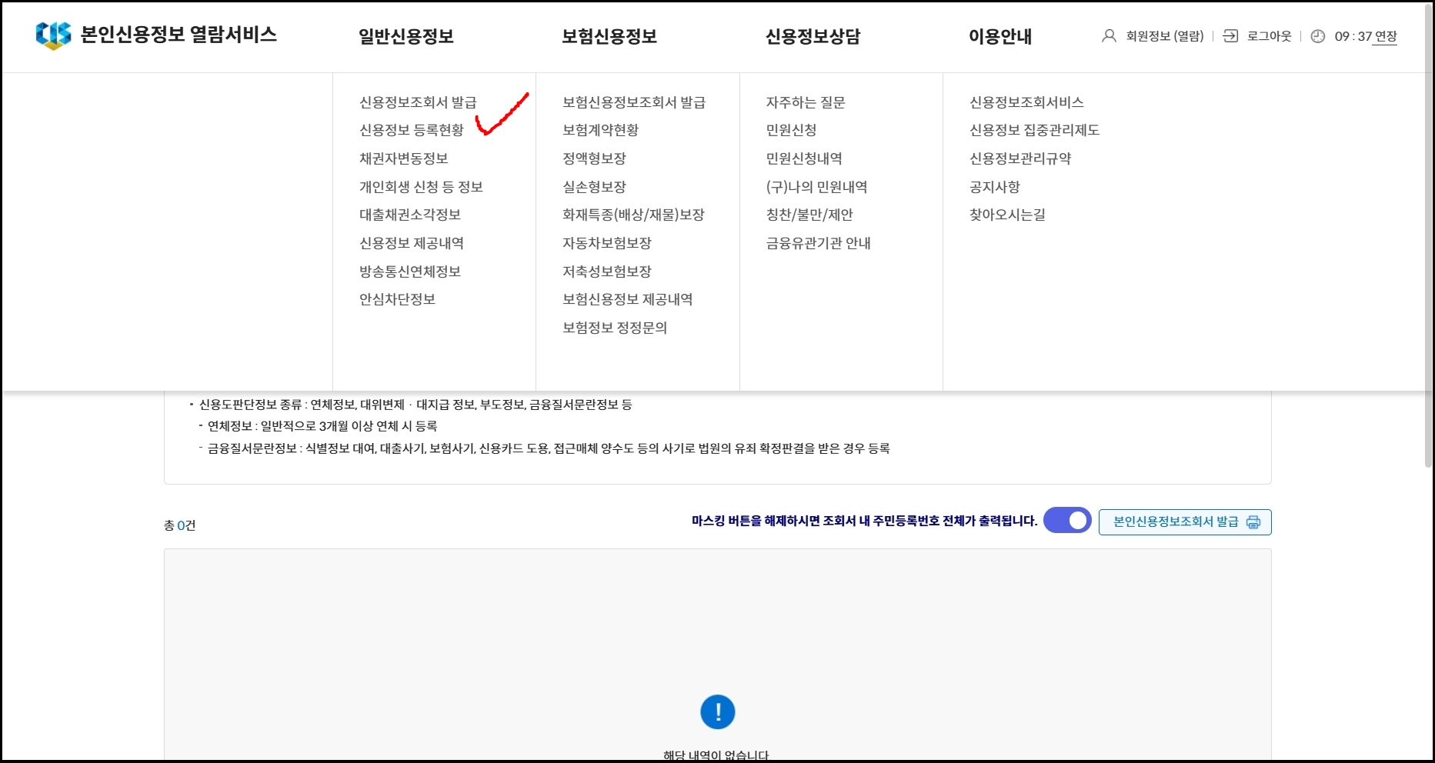Select 신용정보 집중관리제도 menu item
Viewport: 1435px width, 763px height.
(x=1034, y=130)
